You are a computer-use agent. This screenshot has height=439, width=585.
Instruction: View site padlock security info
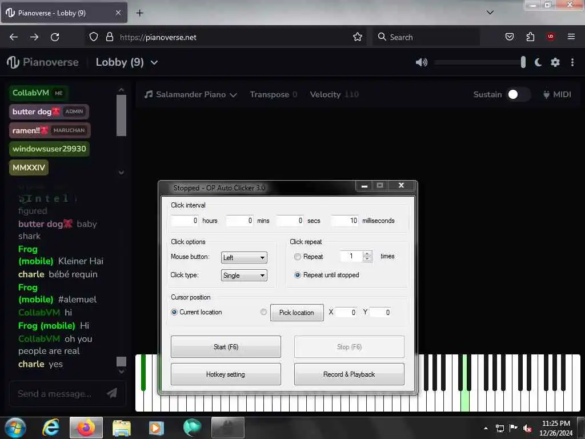point(109,37)
